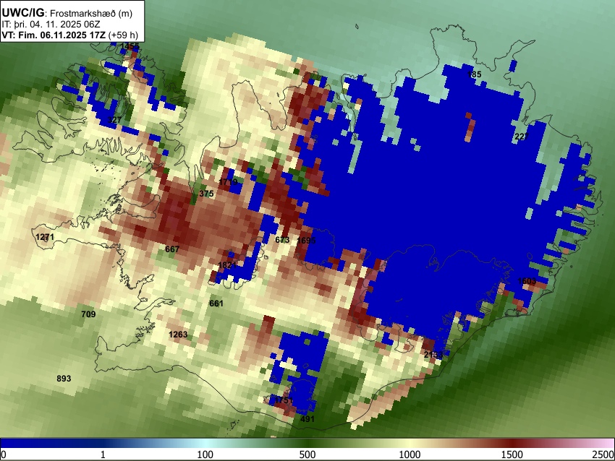The height and width of the screenshot is (461, 615).
Task: Click the legend scale label "1000"
Action: pos(410,454)
